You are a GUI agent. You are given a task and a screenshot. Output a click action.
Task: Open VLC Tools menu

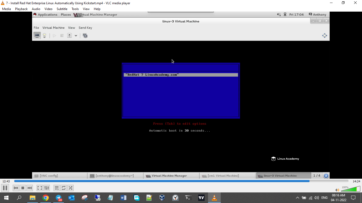pos(75,9)
